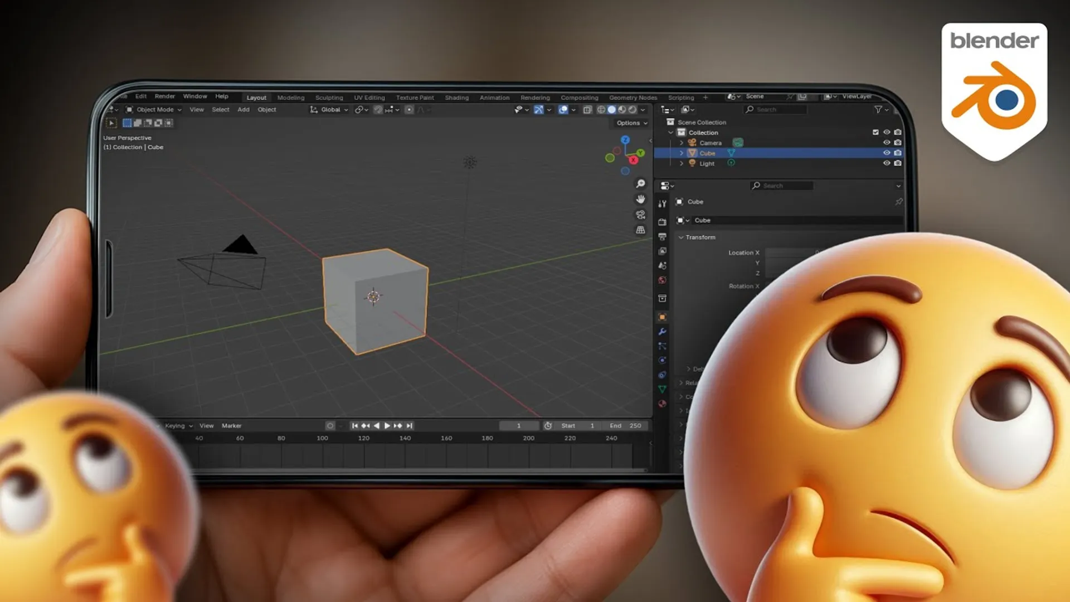This screenshot has width=1070, height=602.
Task: Open the Object Mode dropdown
Action: [x=154, y=110]
